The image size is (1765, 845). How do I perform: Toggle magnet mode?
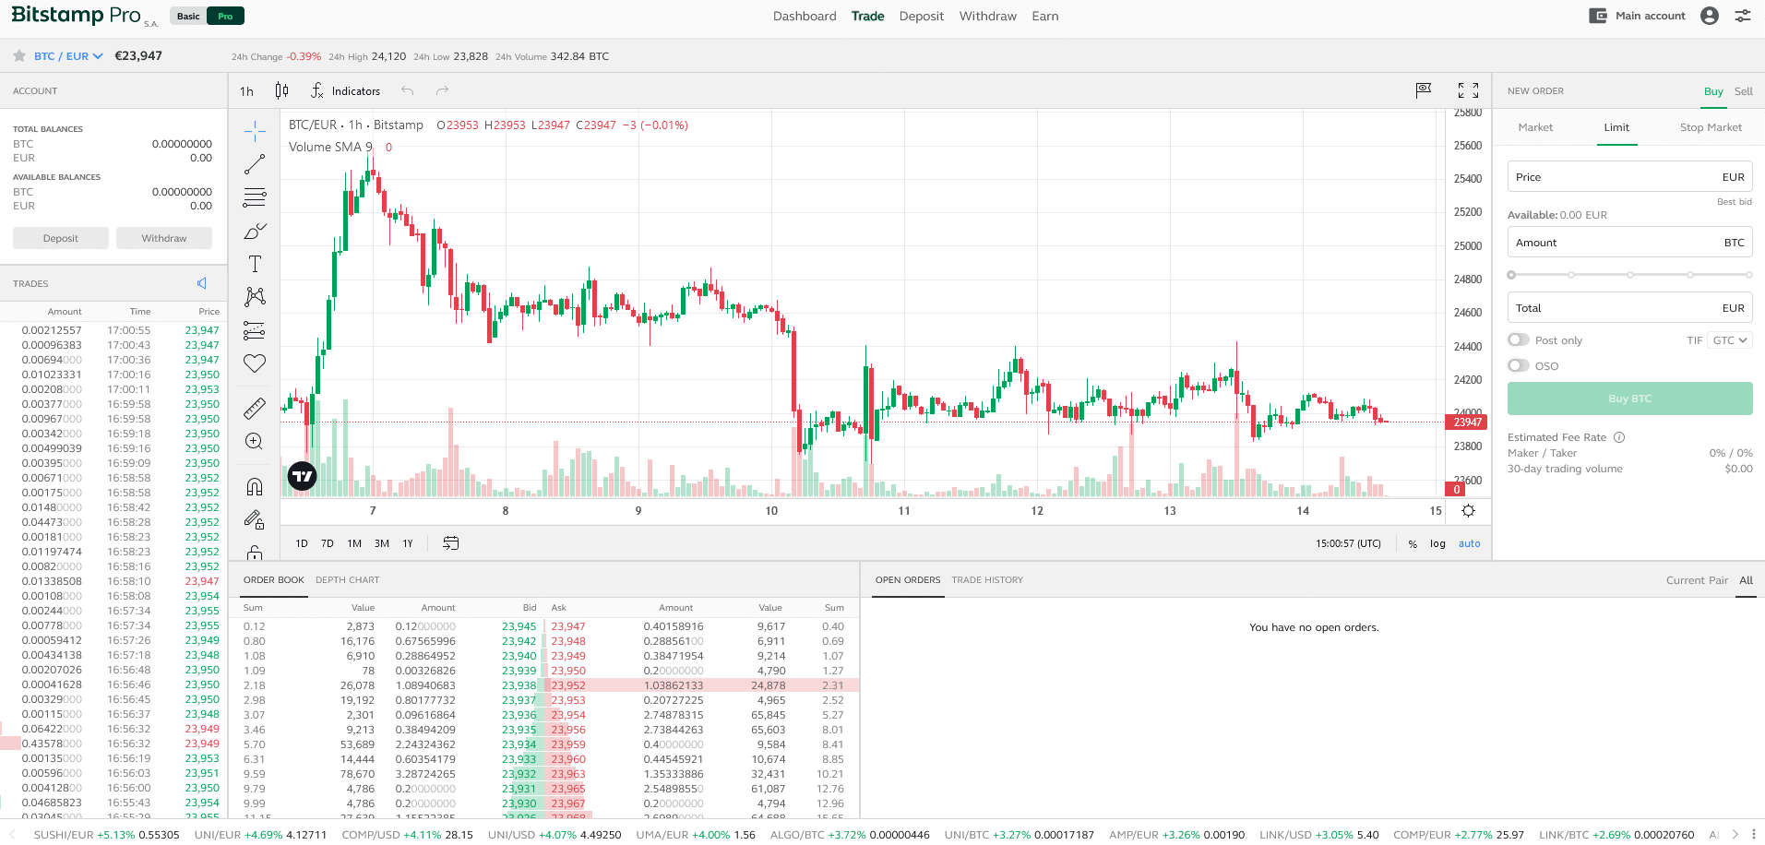click(x=255, y=486)
